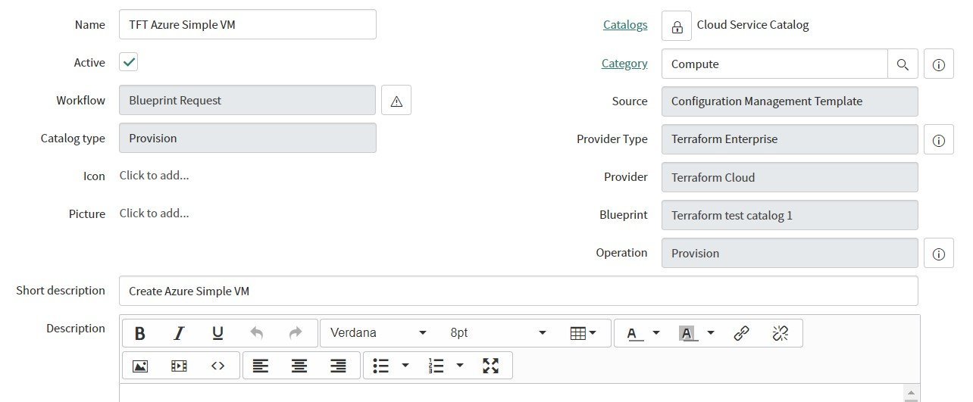Open the source code view icon
Viewport: 973px width, 402px height.
pos(217,366)
